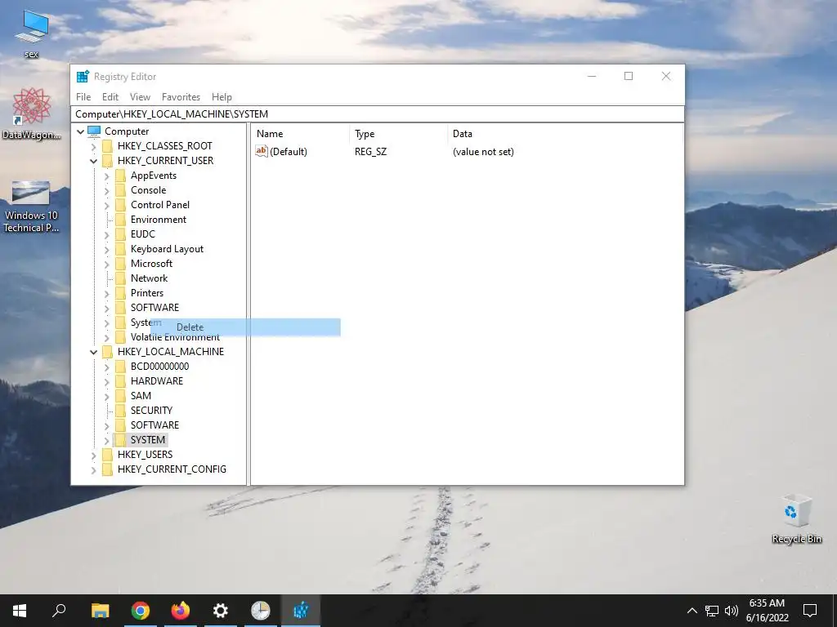Expand HKEY_CLASSES_ROOT chevron

(93, 146)
